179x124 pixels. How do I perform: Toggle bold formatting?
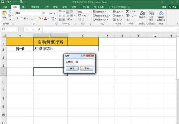(17, 18)
